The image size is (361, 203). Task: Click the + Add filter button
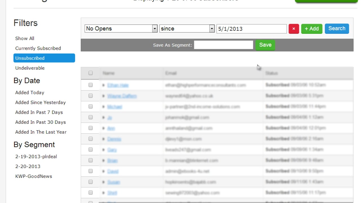point(312,28)
